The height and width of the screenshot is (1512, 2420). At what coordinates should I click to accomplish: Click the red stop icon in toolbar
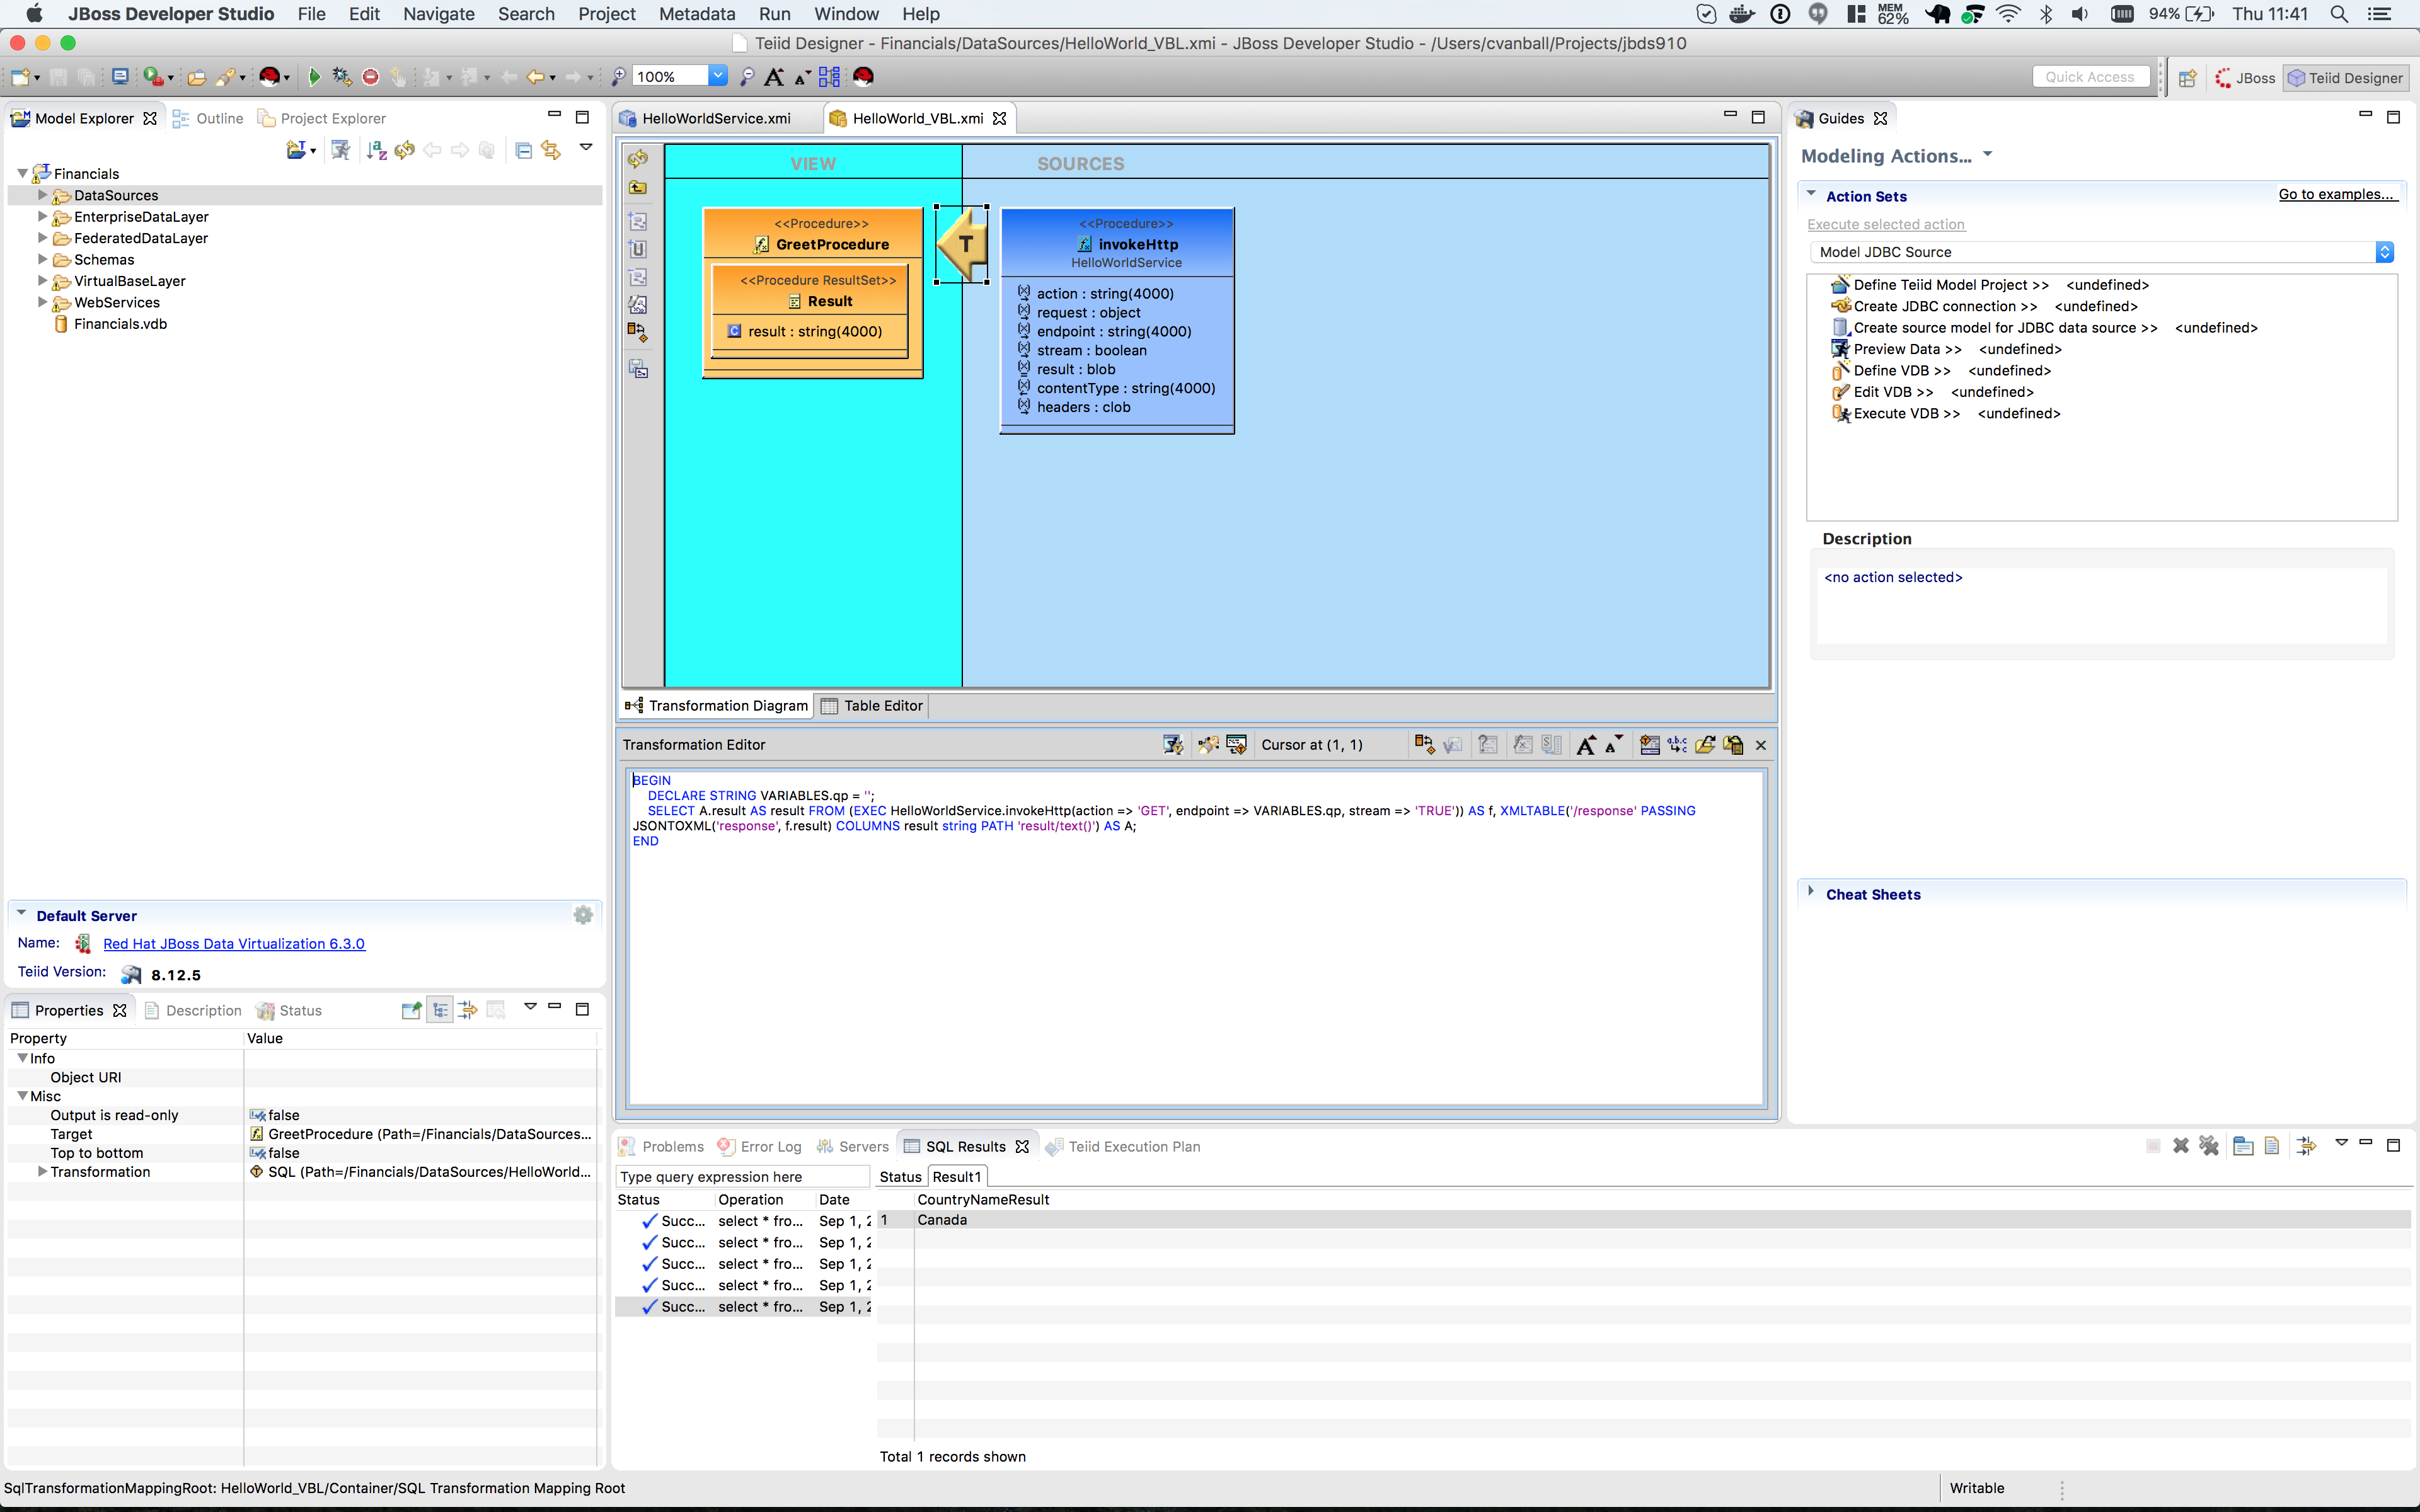click(x=370, y=77)
